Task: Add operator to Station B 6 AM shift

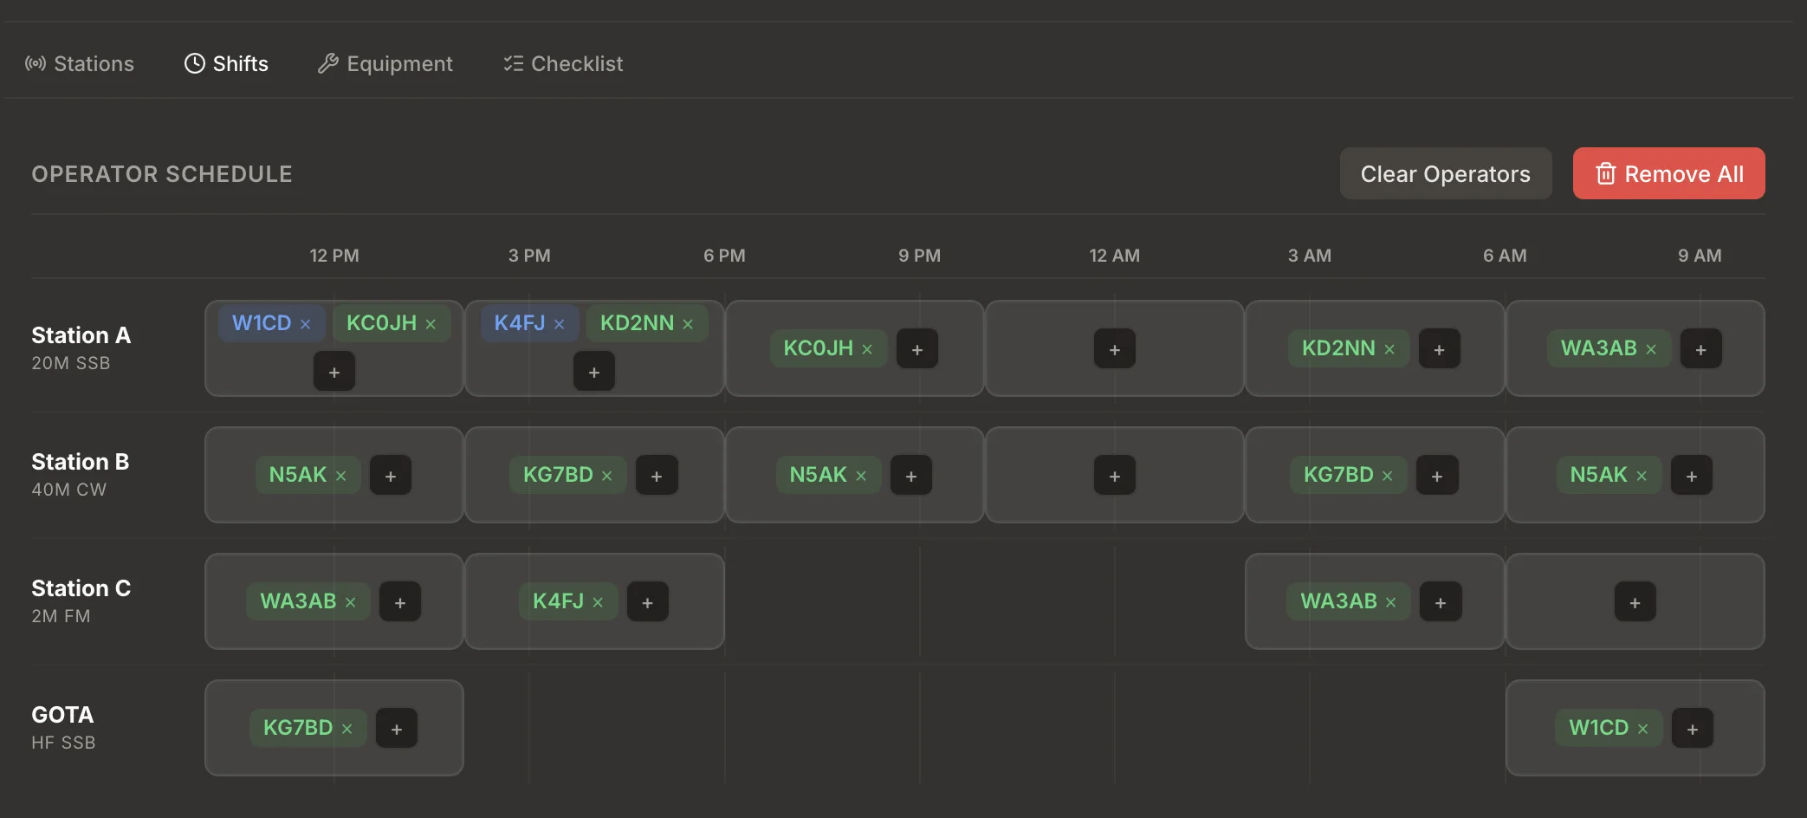Action: coord(1692,476)
